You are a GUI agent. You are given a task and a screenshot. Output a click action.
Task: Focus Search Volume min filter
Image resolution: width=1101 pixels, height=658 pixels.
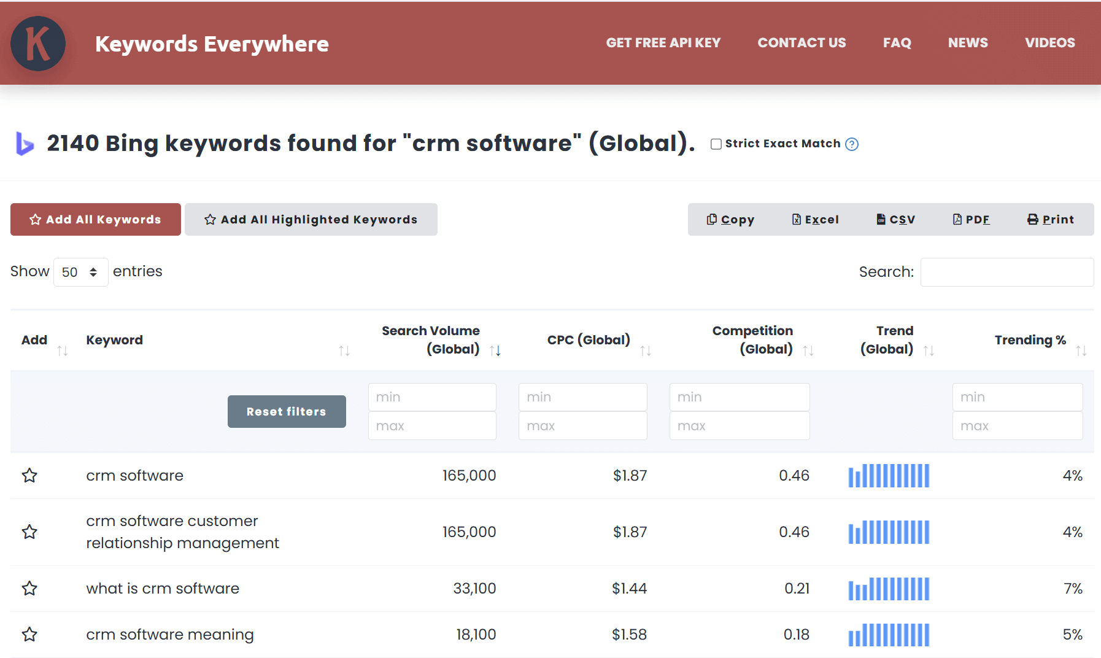point(432,397)
